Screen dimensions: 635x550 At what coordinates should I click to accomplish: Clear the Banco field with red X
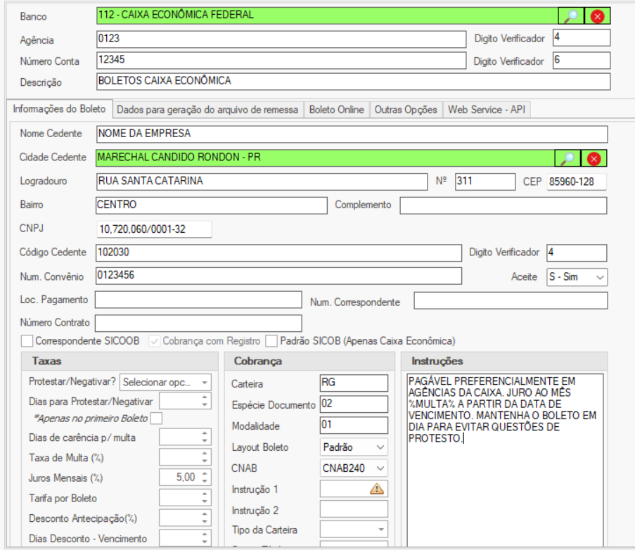point(597,15)
